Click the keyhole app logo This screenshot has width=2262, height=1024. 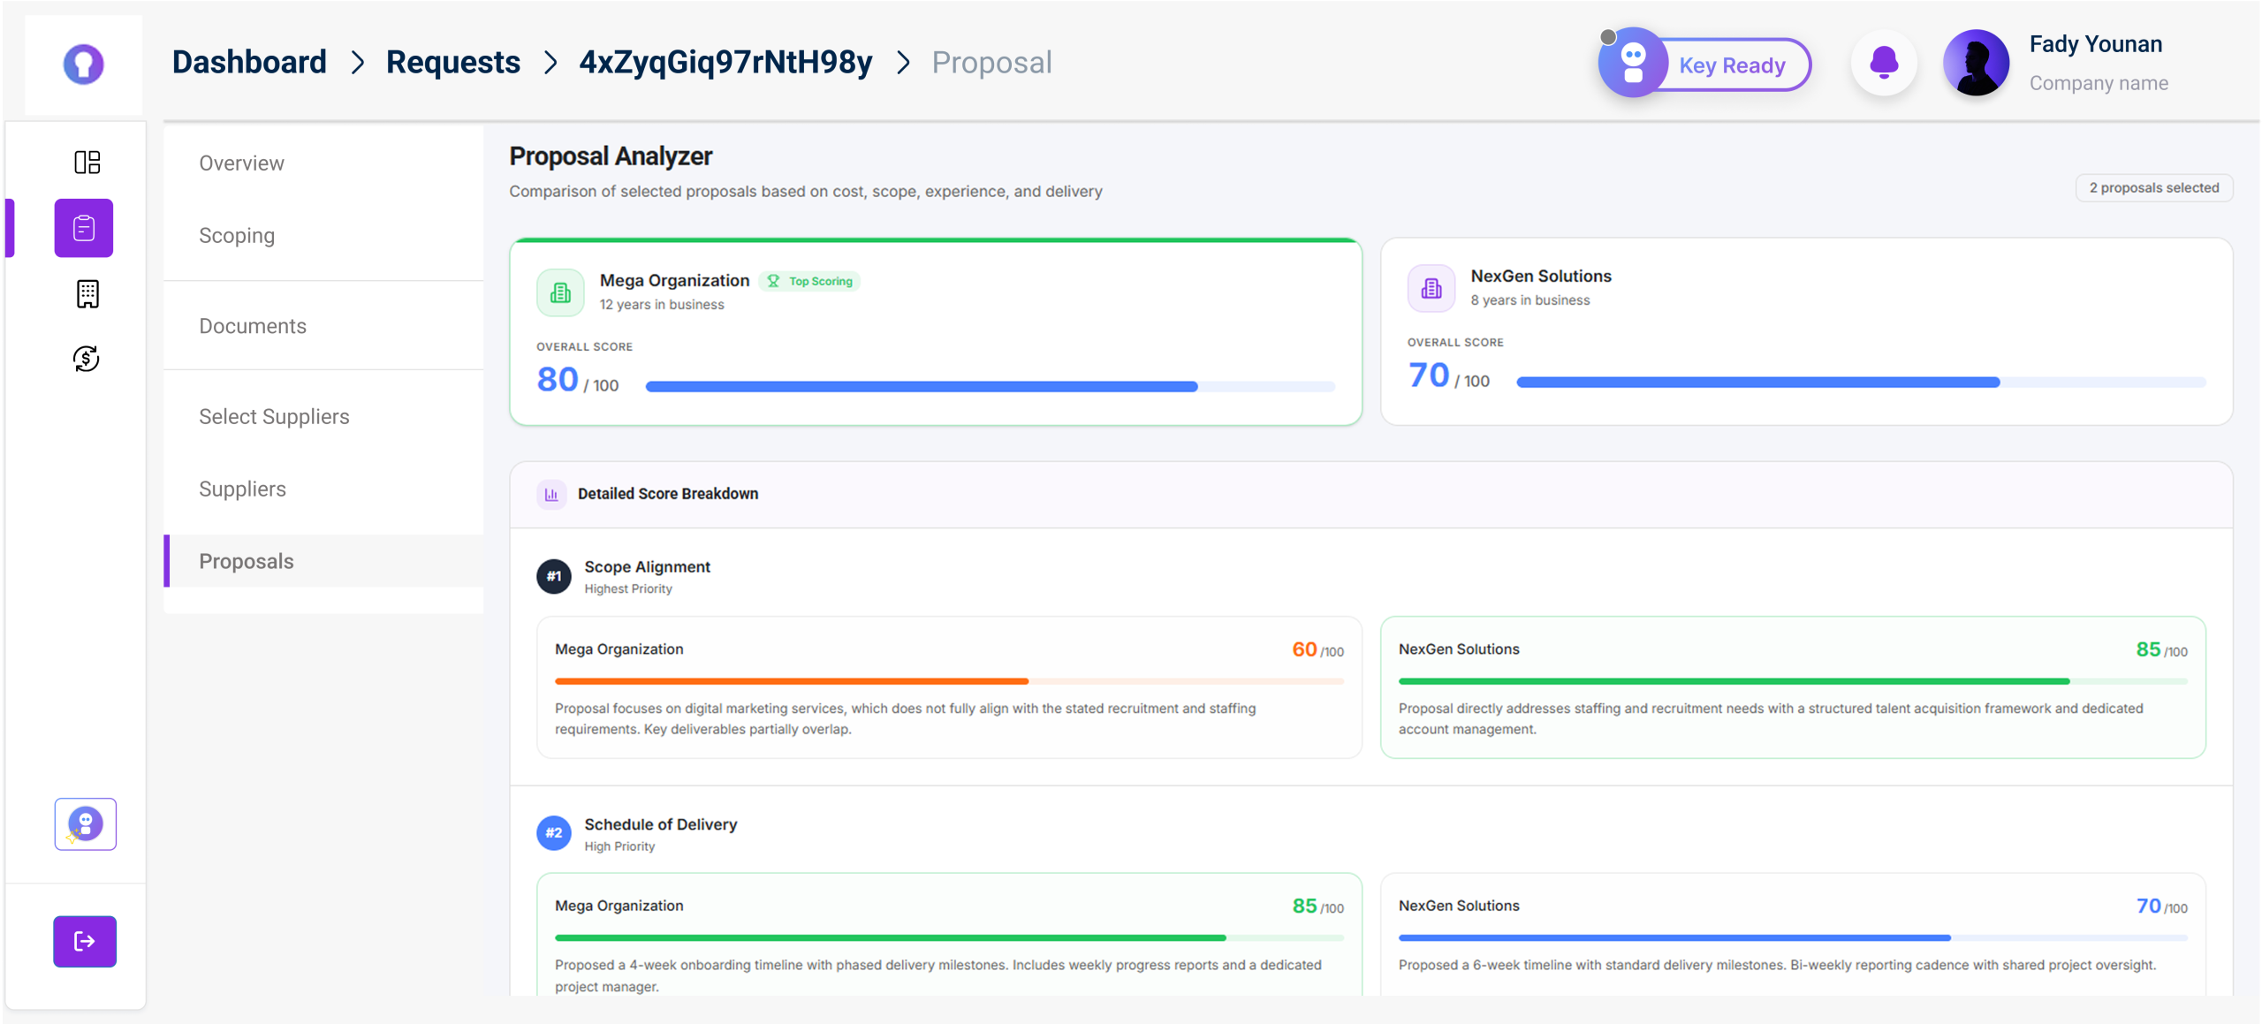point(84,64)
